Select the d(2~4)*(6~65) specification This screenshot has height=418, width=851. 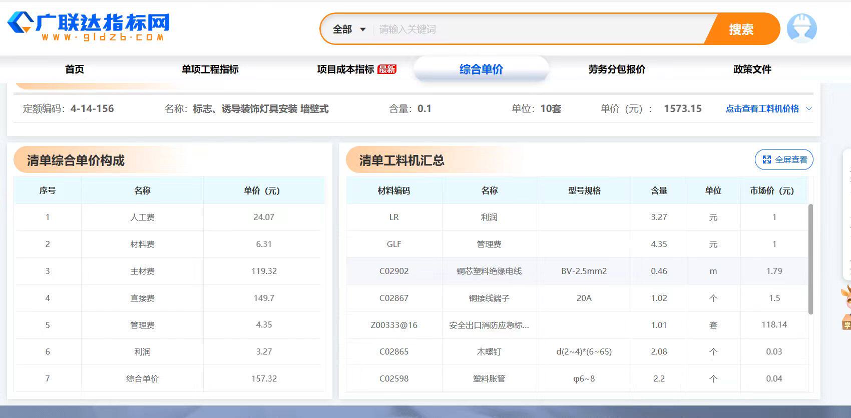584,351
